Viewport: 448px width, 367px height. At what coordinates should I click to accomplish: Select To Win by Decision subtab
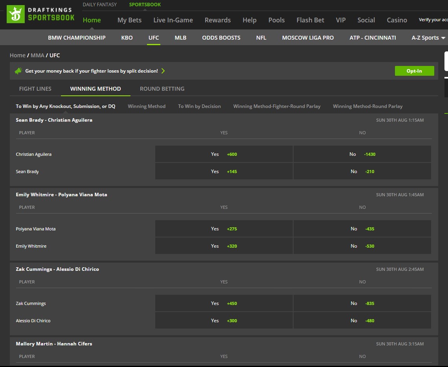[199, 106]
